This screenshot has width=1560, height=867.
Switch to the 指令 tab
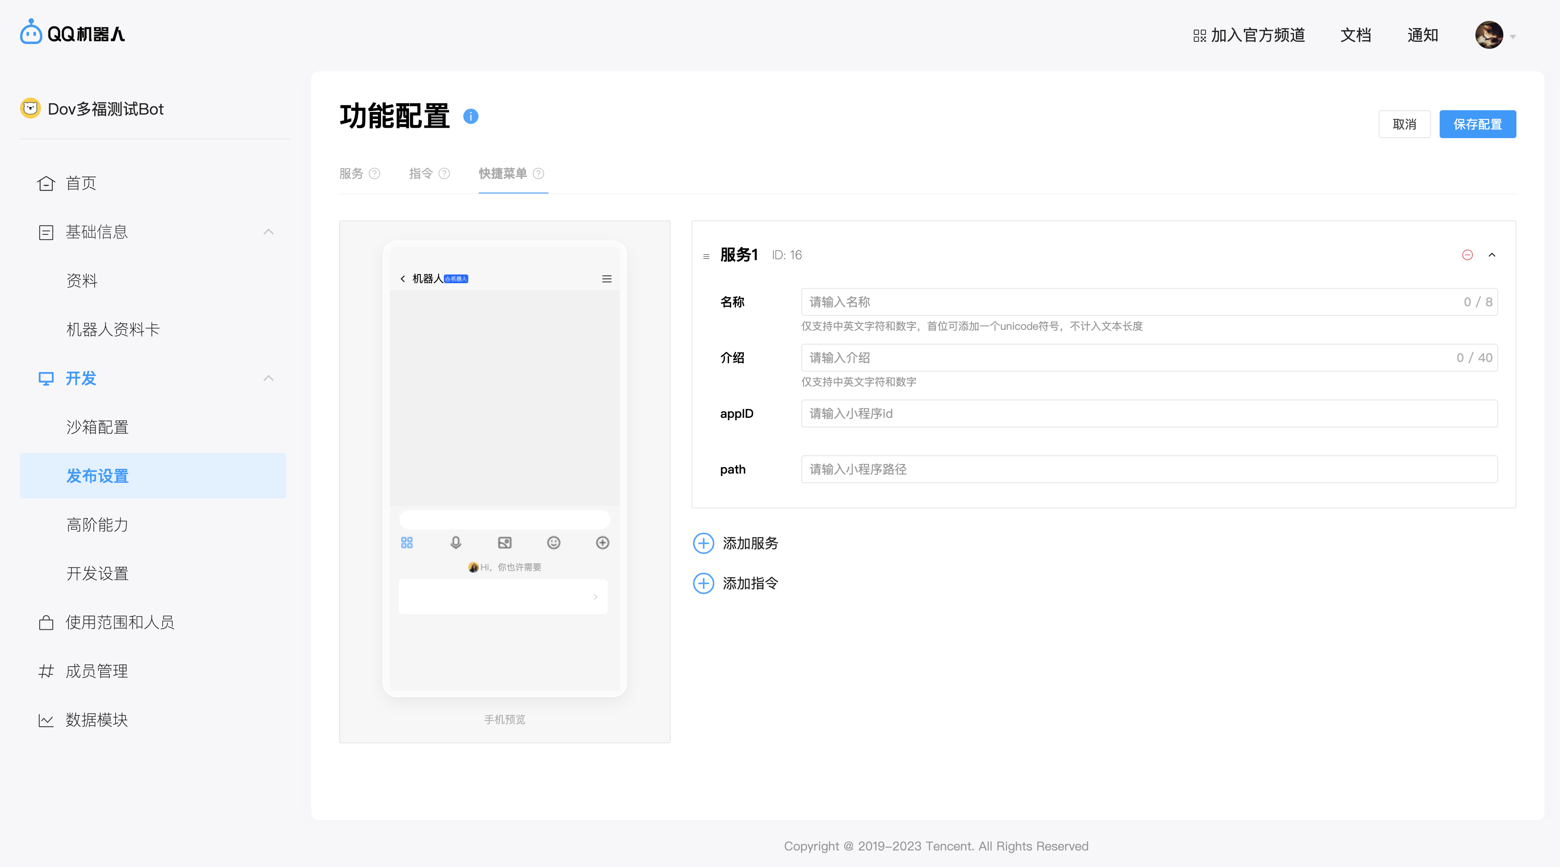point(421,174)
